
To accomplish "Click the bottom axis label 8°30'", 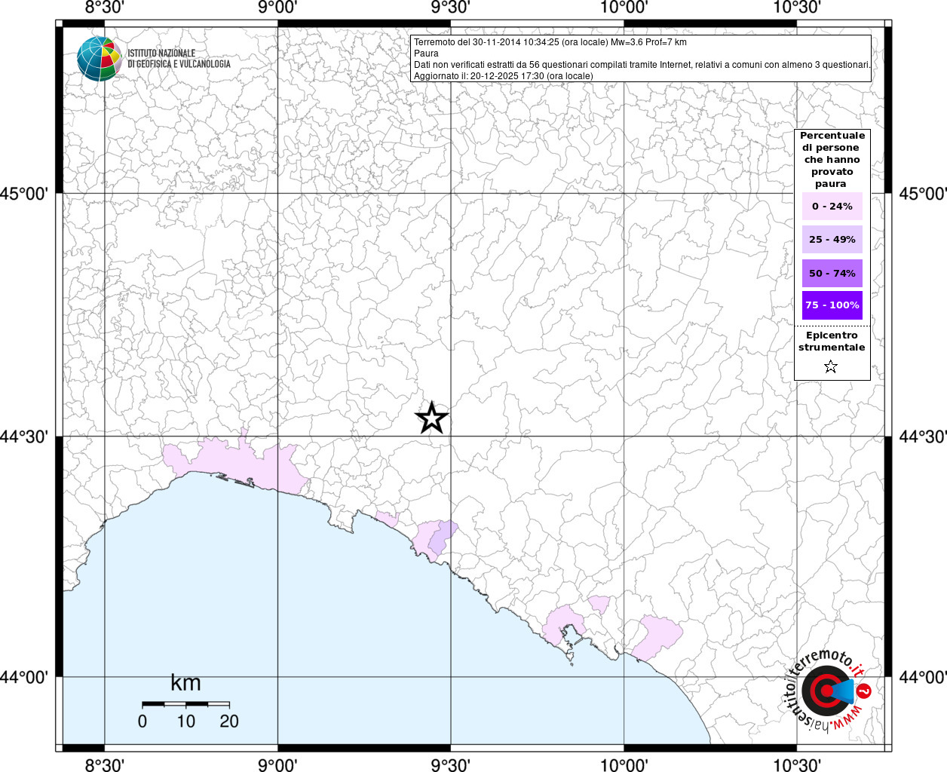I will point(104,764).
